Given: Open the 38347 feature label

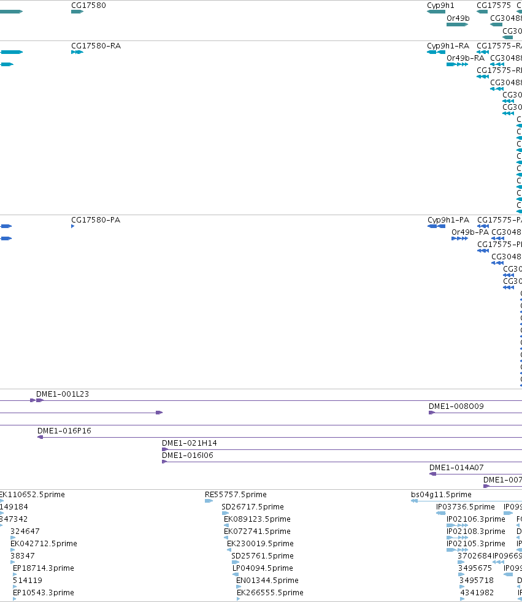Looking at the screenshot, I should click(x=23, y=556).
